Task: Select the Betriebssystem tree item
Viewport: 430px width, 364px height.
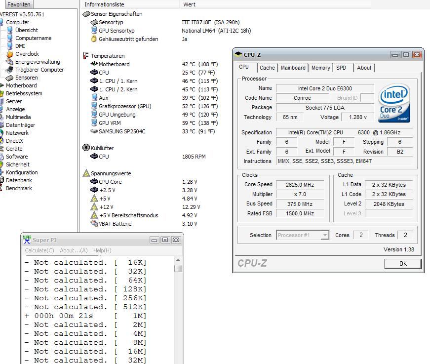Action: point(24,93)
